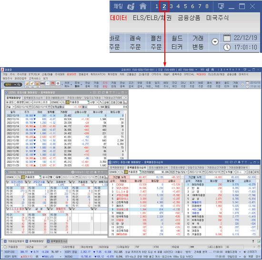
Task: Select the 증권명 radio button
Action: pos(15,102)
